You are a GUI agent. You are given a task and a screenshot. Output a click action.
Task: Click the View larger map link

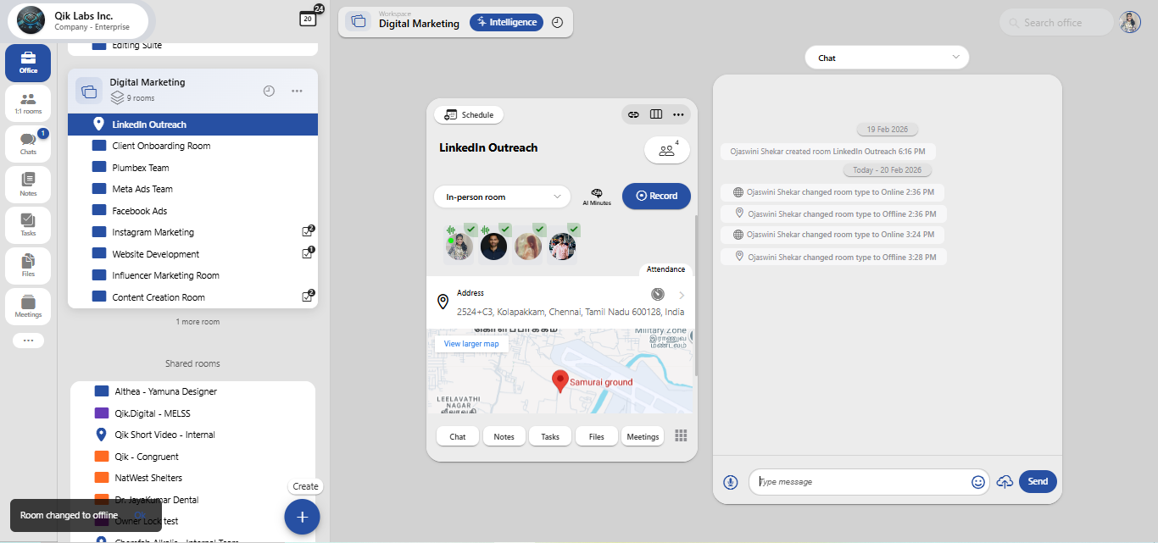click(x=471, y=344)
